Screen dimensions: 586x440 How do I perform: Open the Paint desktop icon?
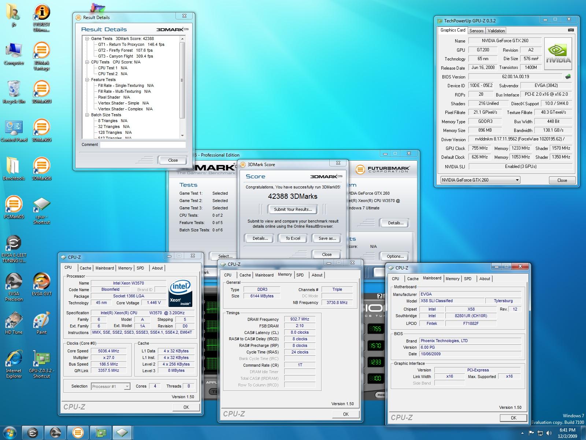pos(41,323)
